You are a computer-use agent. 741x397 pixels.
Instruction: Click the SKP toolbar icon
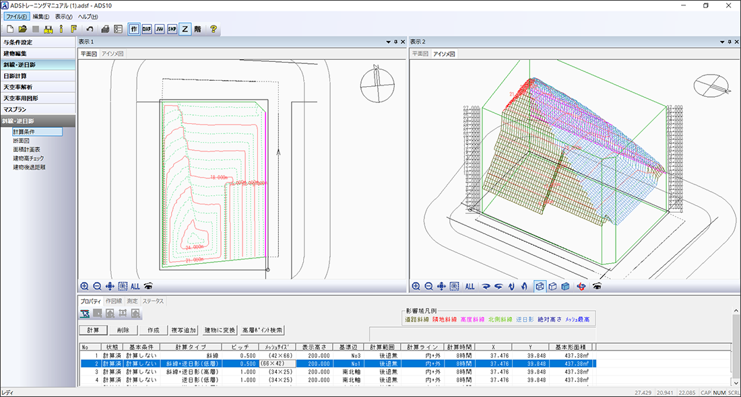pos(172,29)
